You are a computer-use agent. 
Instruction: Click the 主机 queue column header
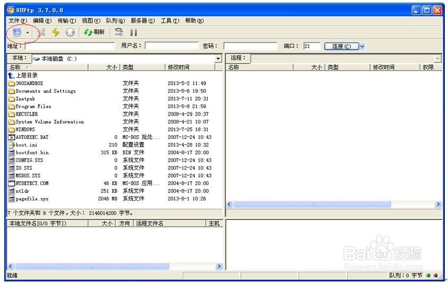tap(214, 223)
